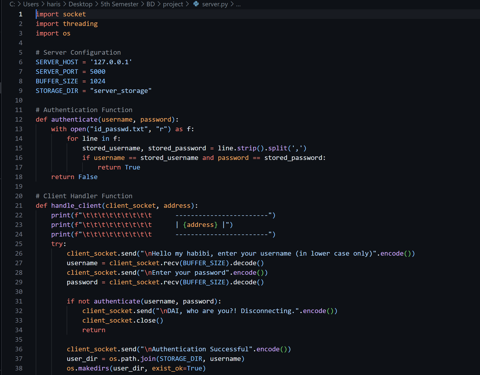
Task: Click the Python file icon in breadcrumb
Action: 196,4
